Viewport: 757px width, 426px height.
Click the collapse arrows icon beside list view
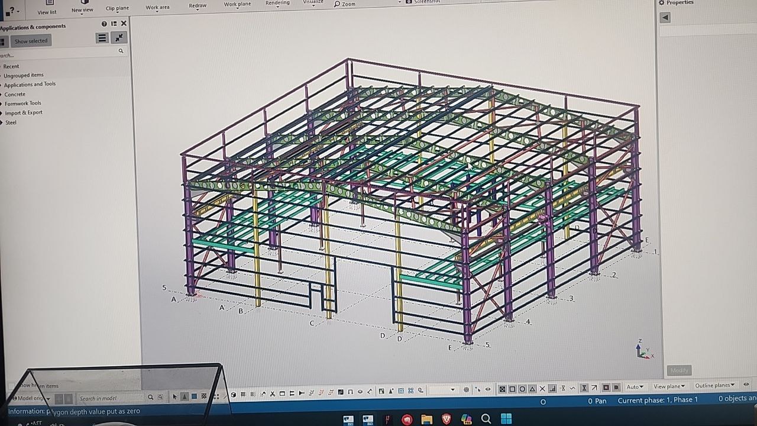pos(119,38)
